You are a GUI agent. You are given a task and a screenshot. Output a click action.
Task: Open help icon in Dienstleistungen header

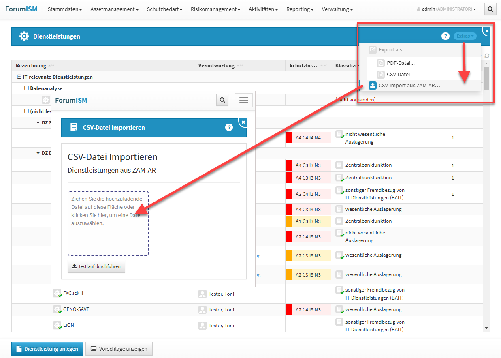click(x=445, y=36)
